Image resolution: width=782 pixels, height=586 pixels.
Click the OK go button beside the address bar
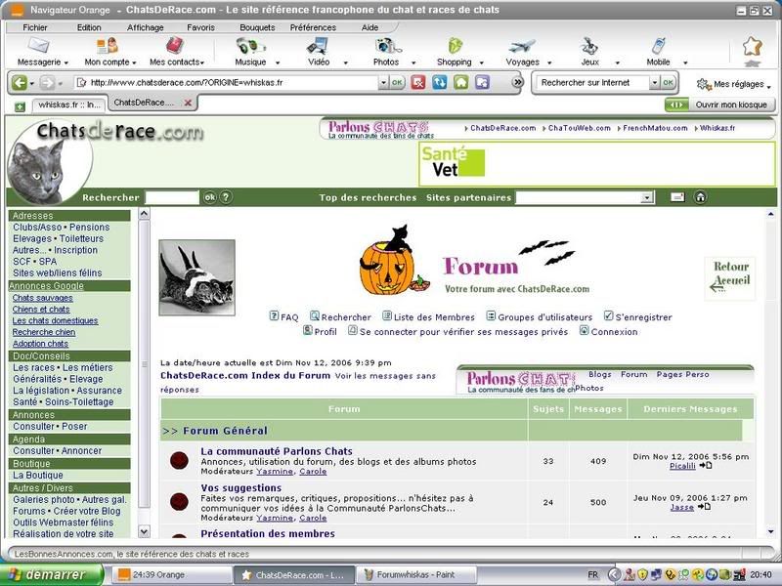coord(397,82)
